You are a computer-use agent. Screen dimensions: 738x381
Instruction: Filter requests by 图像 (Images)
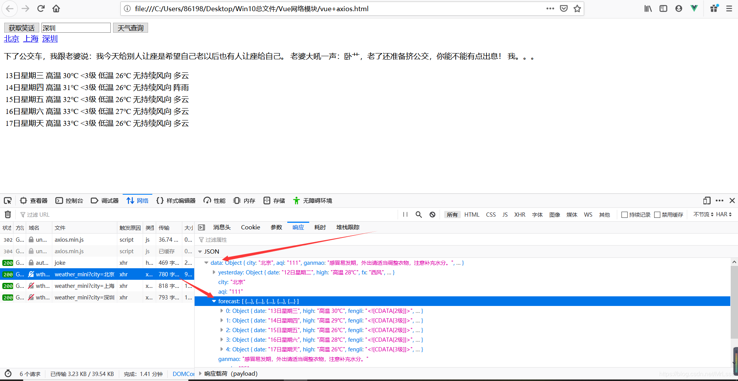point(555,215)
